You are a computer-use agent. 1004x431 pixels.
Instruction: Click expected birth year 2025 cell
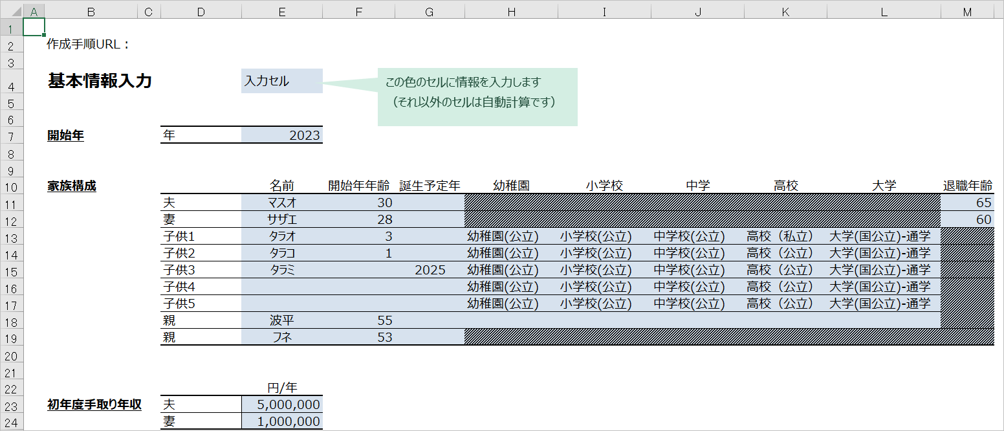point(430,270)
